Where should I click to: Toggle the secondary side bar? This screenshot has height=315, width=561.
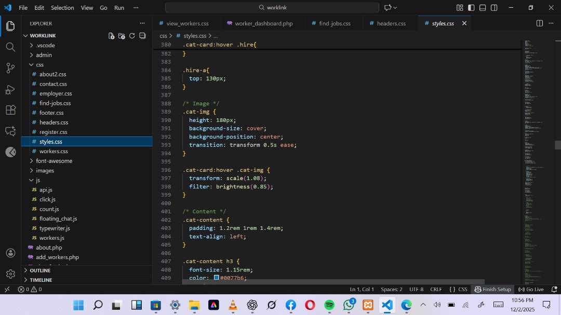(494, 8)
